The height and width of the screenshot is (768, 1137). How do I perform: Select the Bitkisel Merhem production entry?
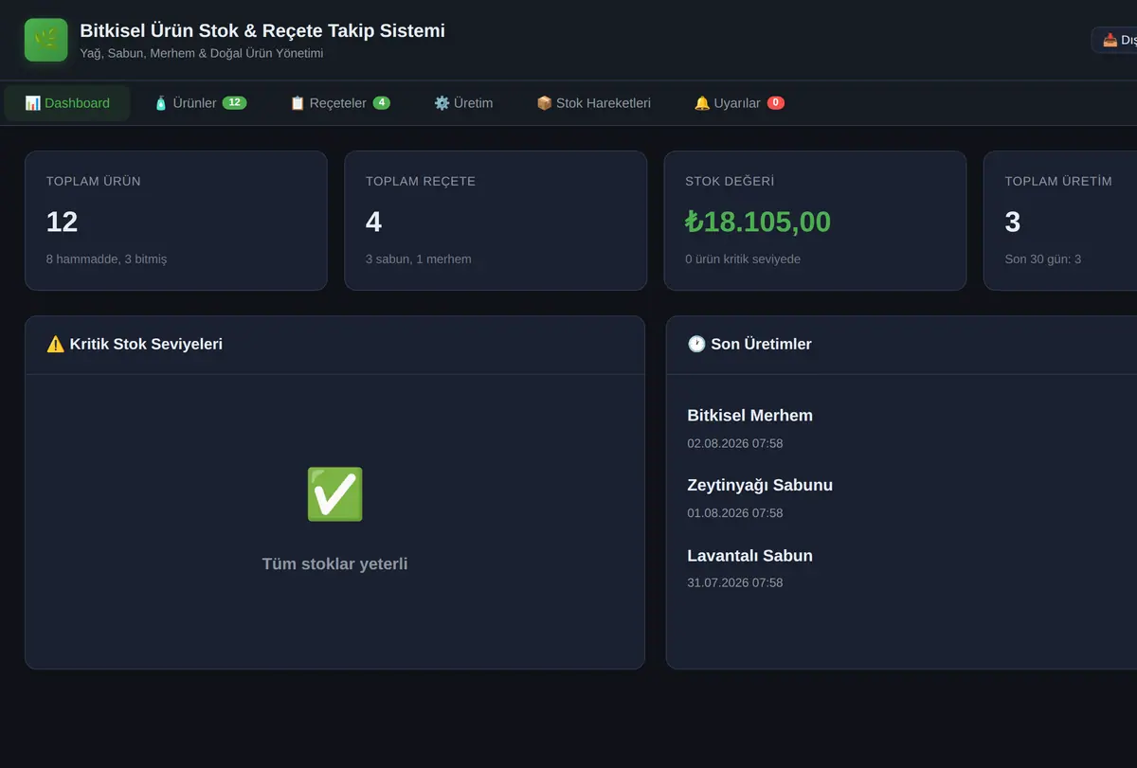click(901, 428)
